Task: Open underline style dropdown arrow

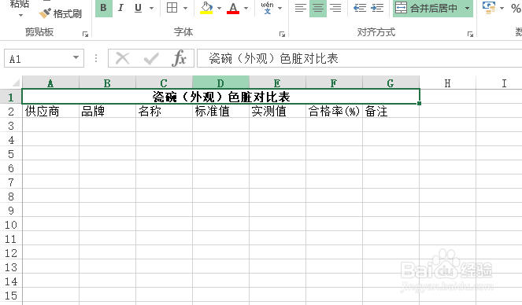Action: (x=151, y=8)
